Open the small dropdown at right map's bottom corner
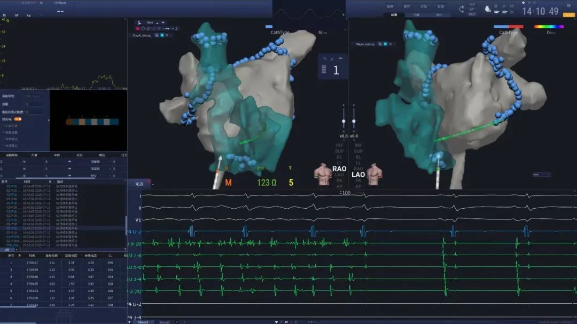The image size is (577, 324). 541,175
